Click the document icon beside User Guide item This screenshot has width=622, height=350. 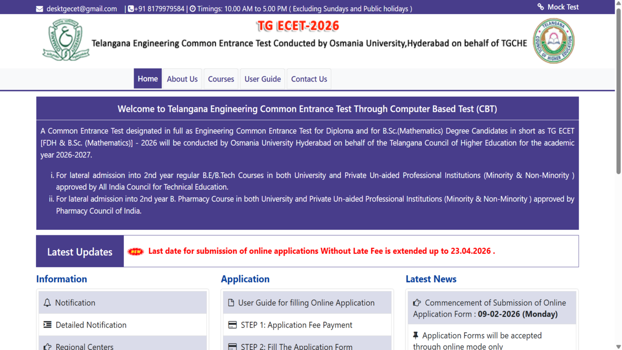pos(231,302)
